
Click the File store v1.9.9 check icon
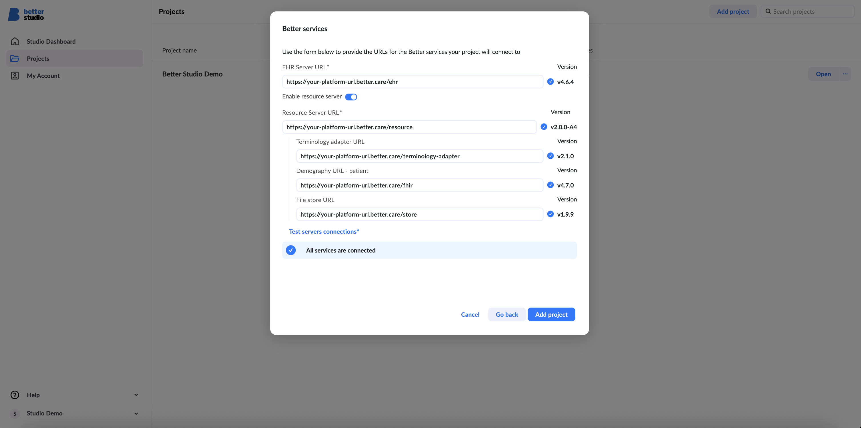coord(550,214)
